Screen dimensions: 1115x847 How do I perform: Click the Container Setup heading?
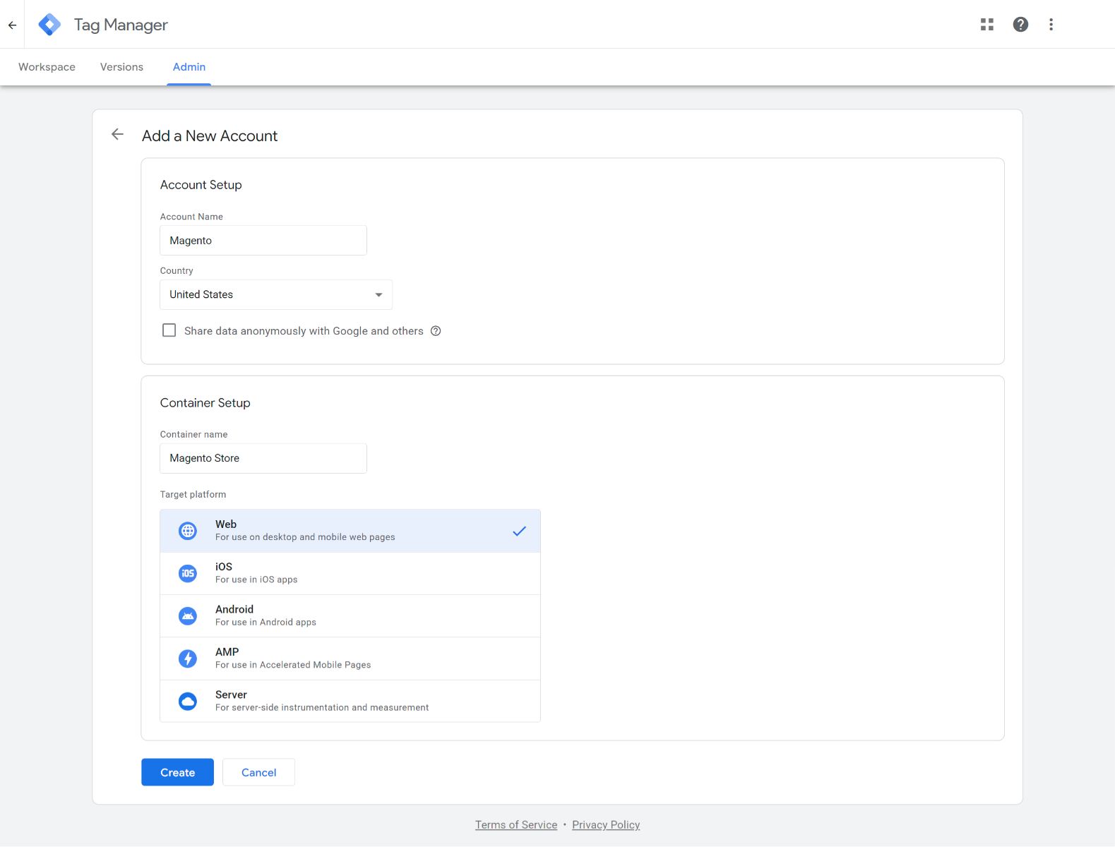(205, 403)
